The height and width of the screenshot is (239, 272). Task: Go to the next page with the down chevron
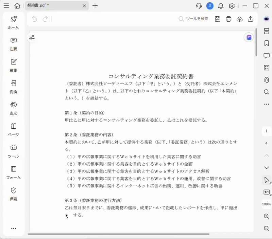[x=267, y=168]
